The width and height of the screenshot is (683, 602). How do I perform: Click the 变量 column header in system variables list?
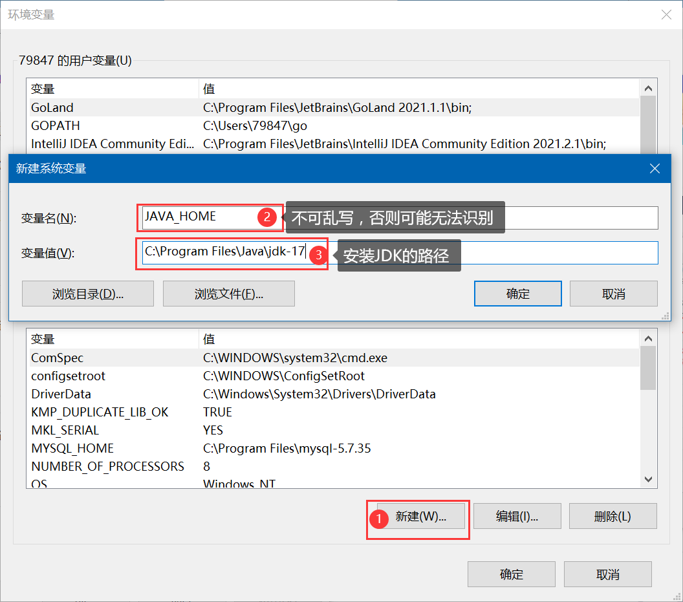click(113, 339)
